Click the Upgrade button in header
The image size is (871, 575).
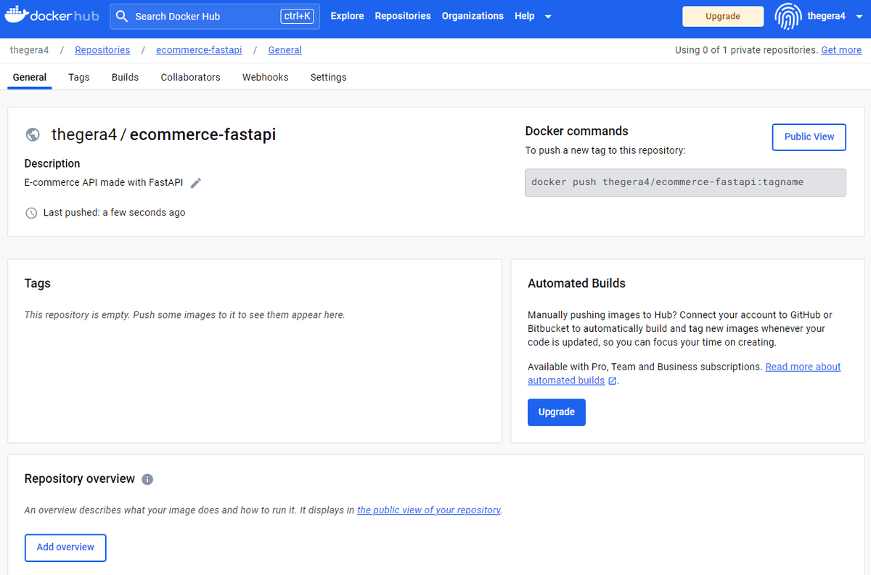coord(723,17)
